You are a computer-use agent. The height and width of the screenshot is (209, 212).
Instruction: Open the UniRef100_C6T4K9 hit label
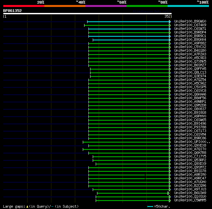click(x=190, y=25)
